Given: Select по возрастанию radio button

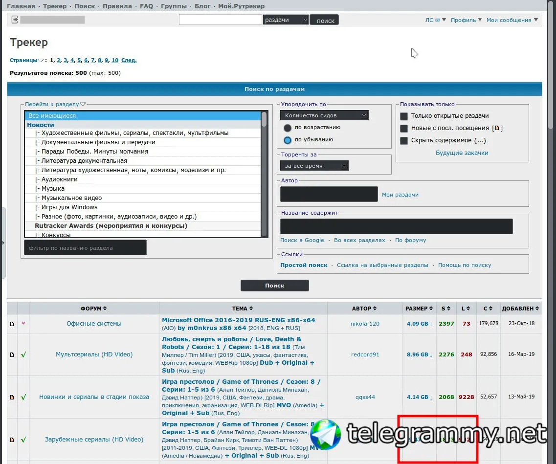Looking at the screenshot, I should click(x=288, y=128).
